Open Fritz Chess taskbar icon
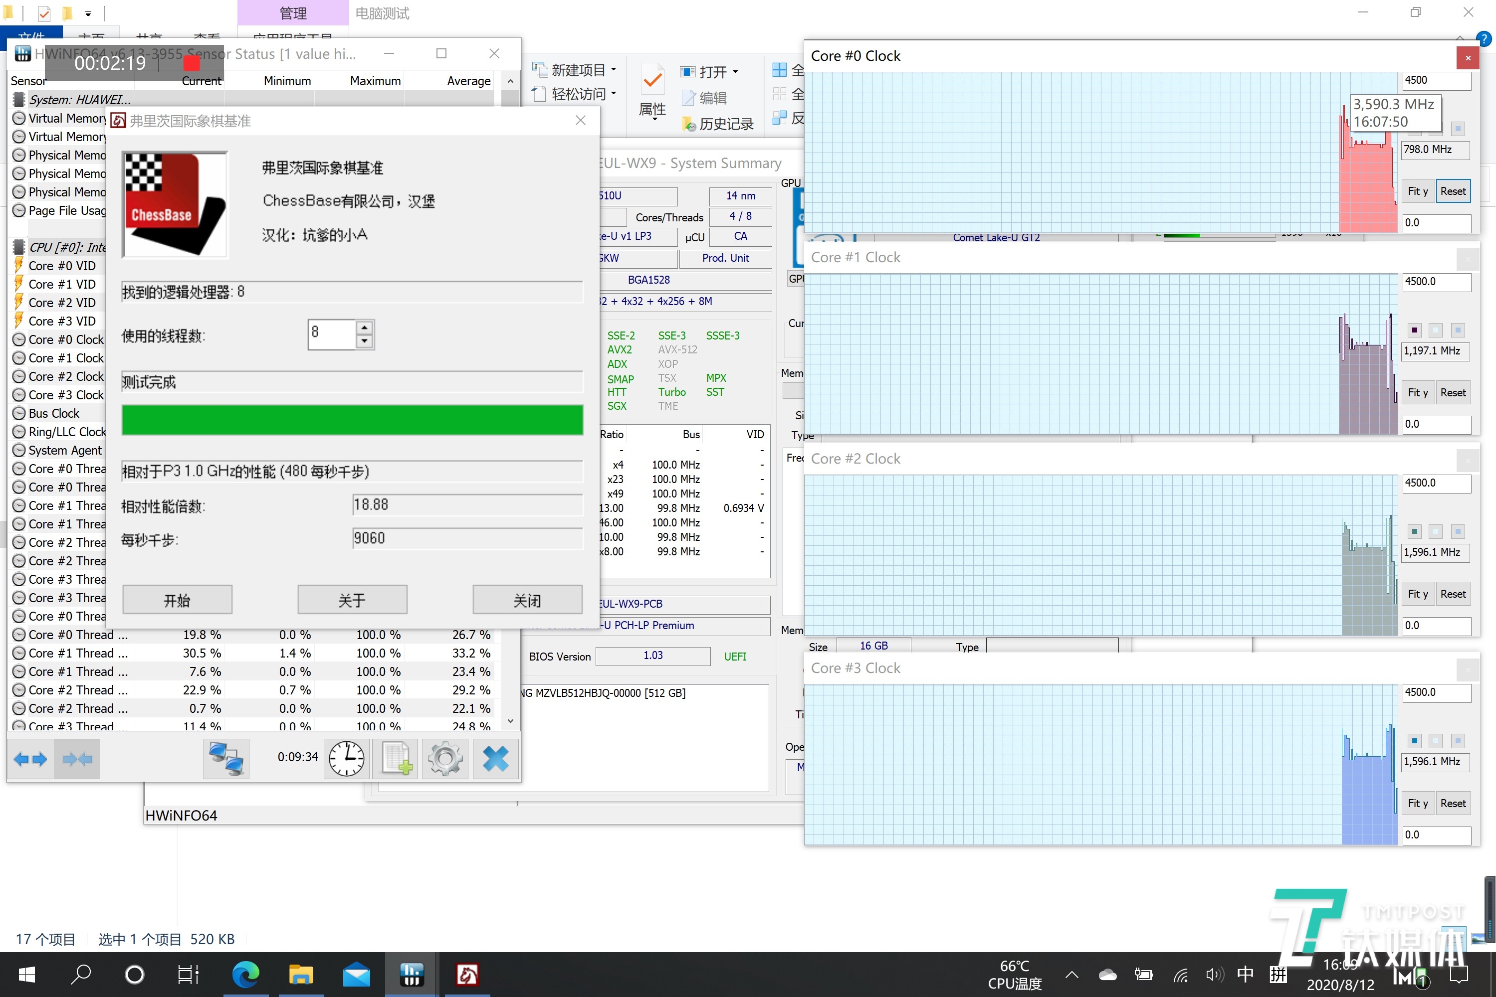 [467, 975]
